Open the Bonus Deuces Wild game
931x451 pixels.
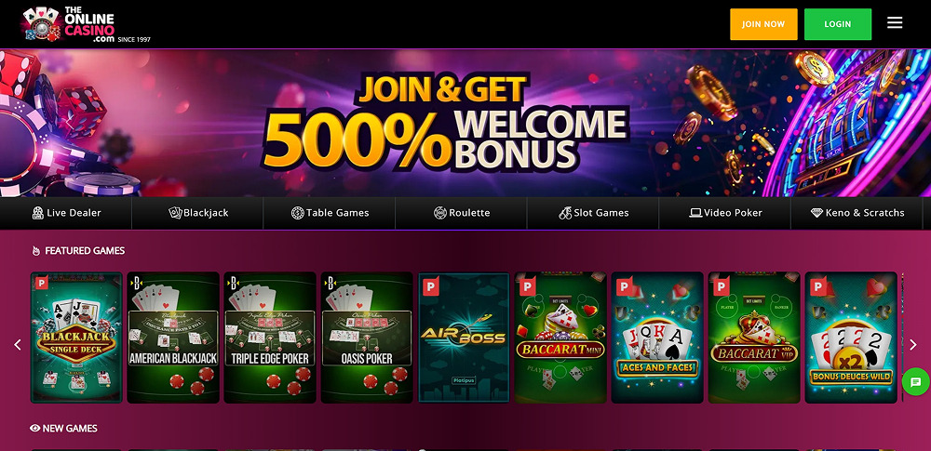pyautogui.click(x=851, y=338)
